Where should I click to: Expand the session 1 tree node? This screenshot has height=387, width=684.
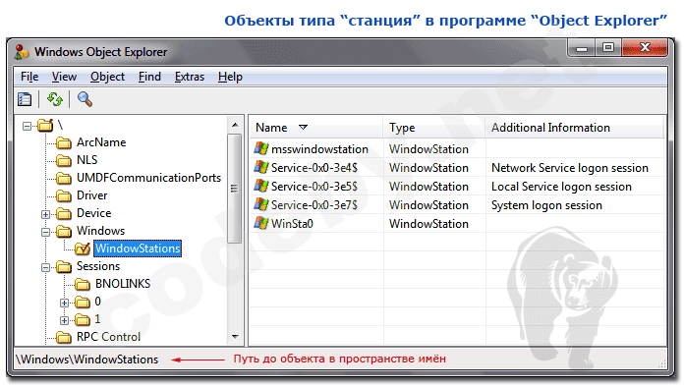64,320
